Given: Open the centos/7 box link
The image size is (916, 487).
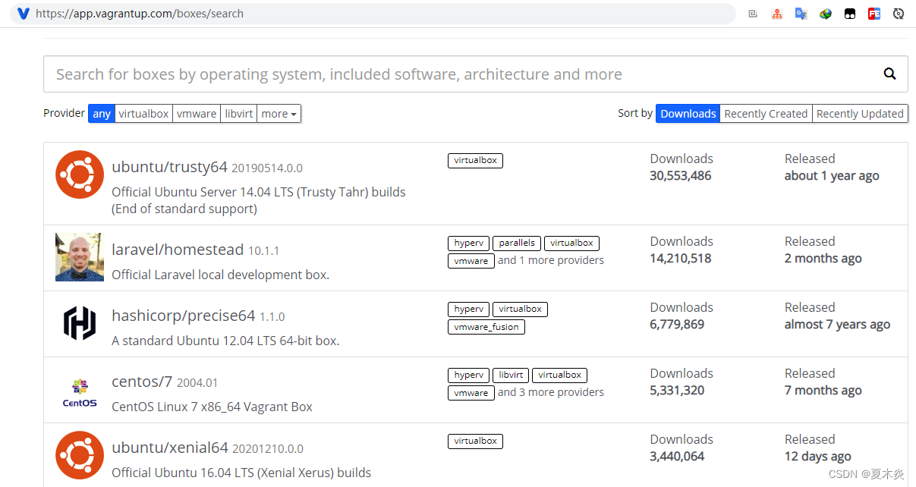Looking at the screenshot, I should coord(142,382).
